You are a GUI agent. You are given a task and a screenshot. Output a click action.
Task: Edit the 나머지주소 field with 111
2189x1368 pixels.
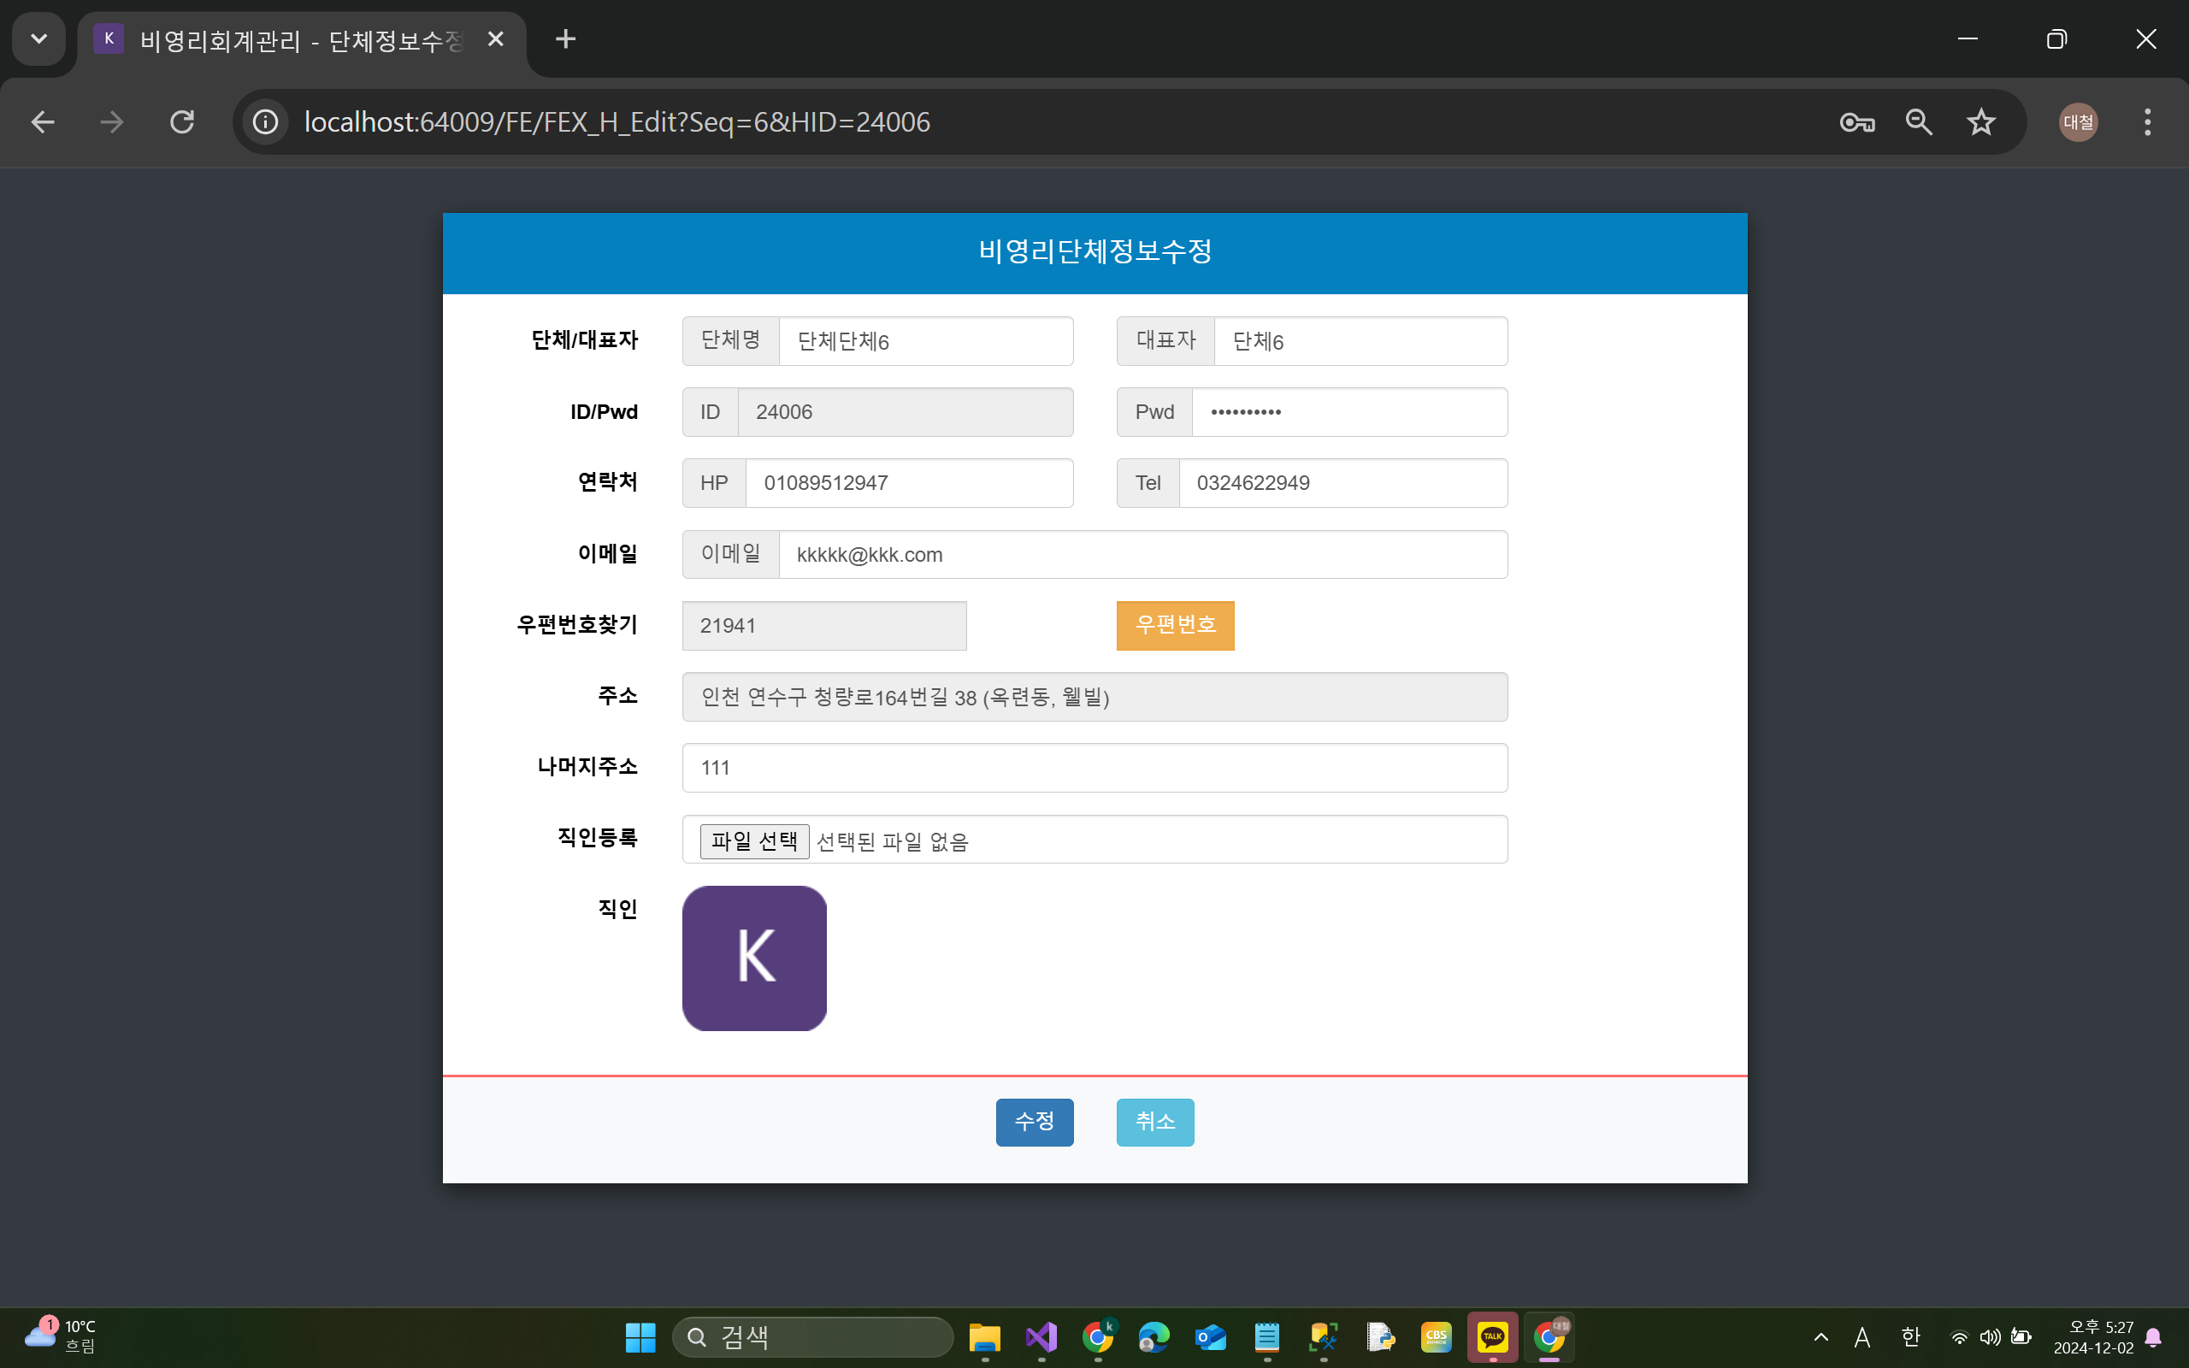tap(1094, 767)
